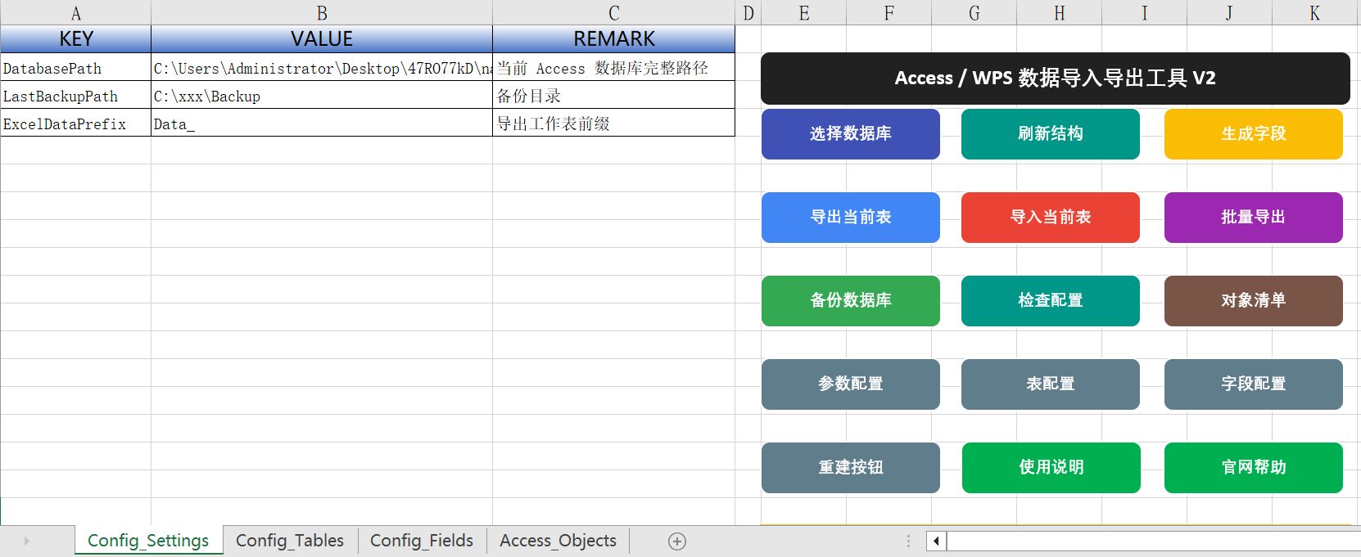The height and width of the screenshot is (557, 1361).
Task: Click the three-dot tab bar splitter handle
Action: tap(908, 541)
